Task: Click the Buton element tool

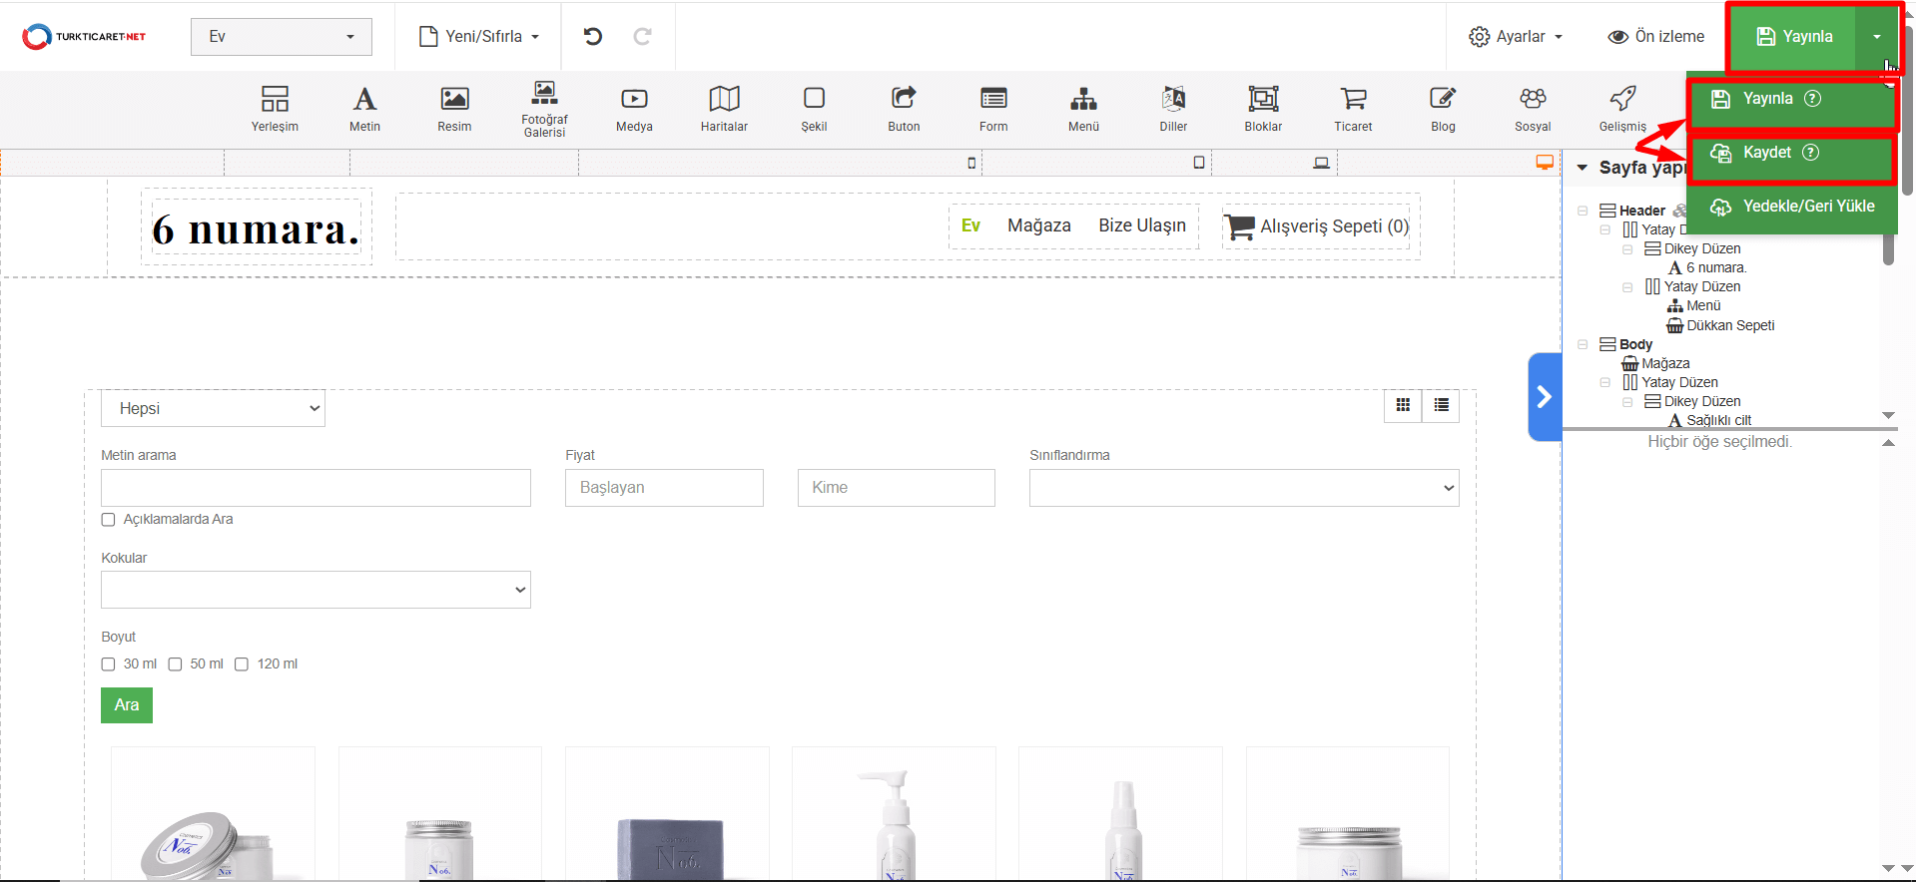Action: 904,109
